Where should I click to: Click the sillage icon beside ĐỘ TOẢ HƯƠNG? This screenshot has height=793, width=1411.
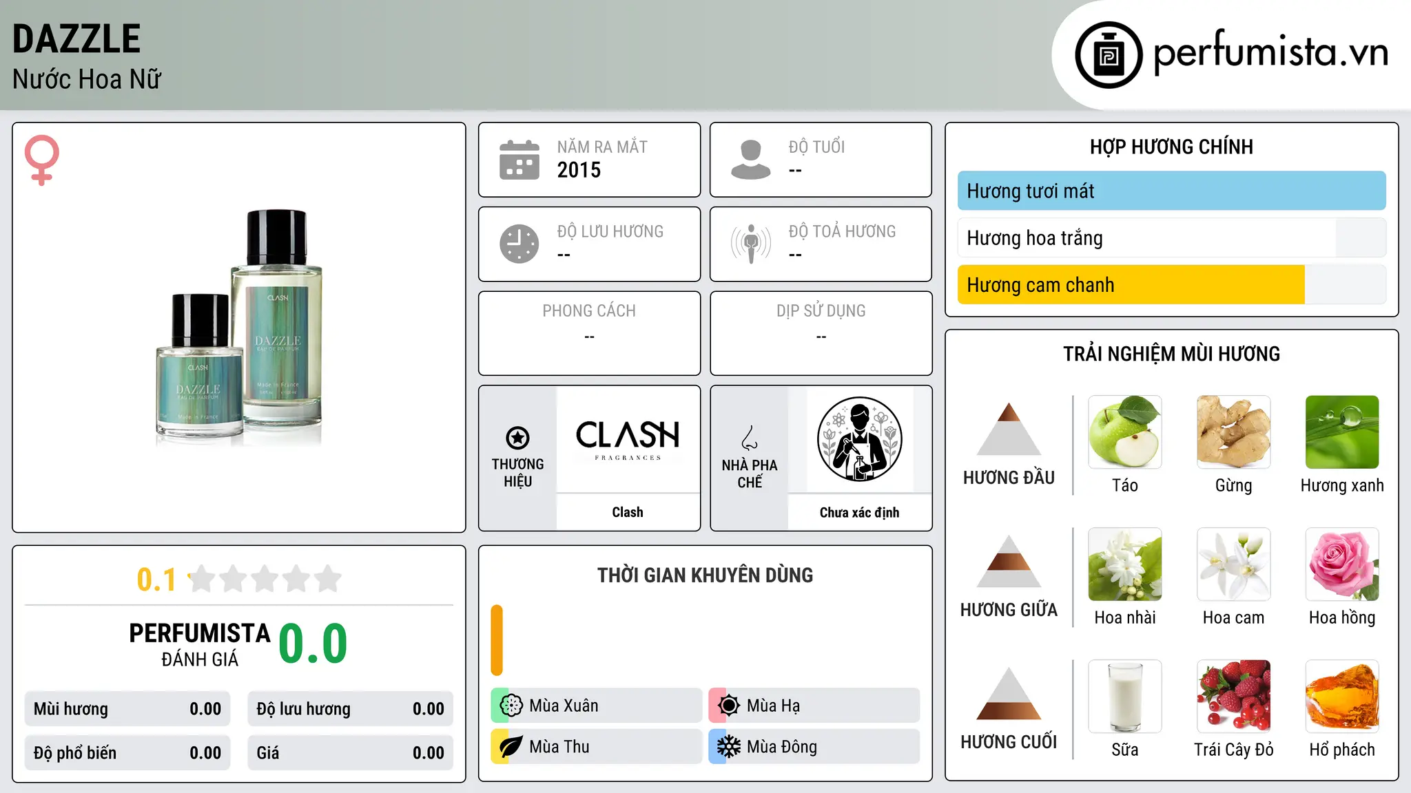pyautogui.click(x=751, y=244)
